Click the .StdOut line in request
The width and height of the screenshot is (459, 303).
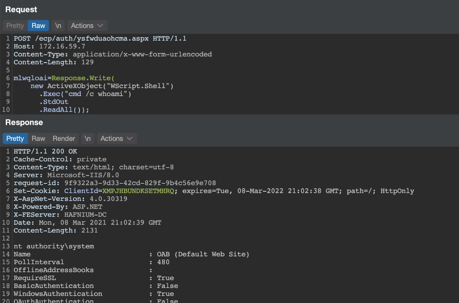[x=54, y=102]
